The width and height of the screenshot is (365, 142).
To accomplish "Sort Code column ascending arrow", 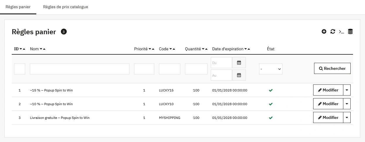I will tap(174, 49).
